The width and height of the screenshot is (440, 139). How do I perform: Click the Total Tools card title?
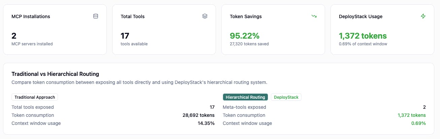133,16
